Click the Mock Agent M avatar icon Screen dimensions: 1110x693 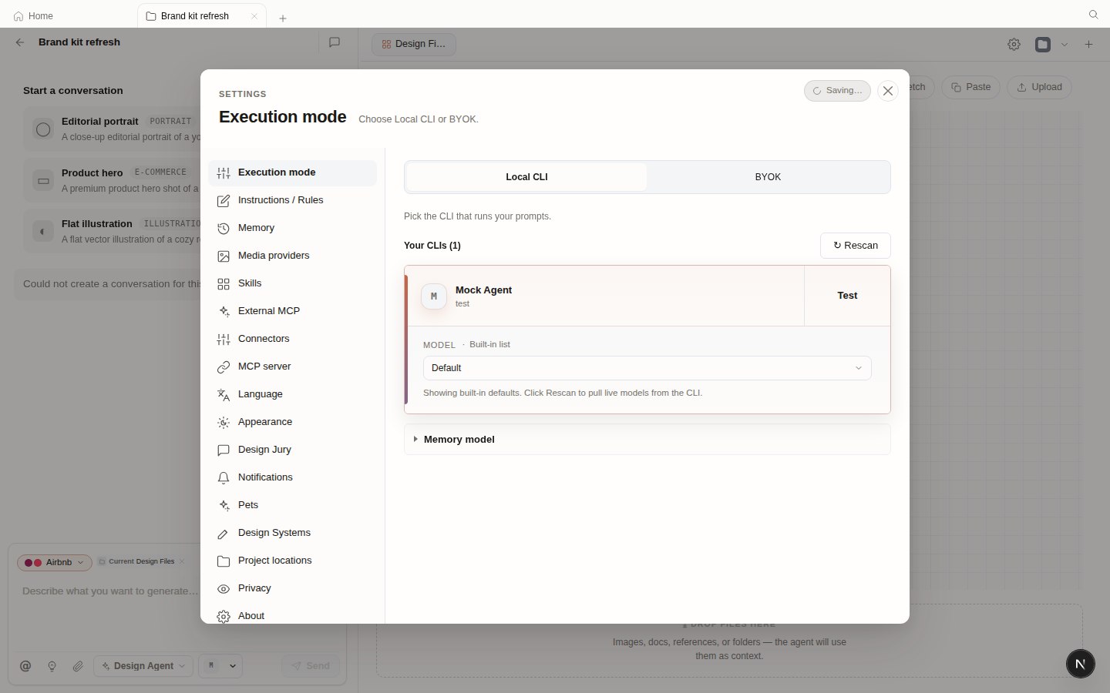click(434, 296)
